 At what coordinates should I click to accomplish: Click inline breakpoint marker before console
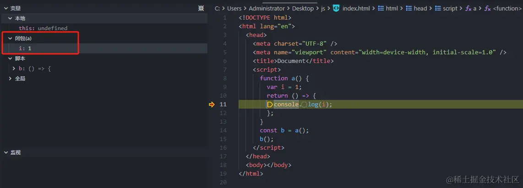pyautogui.click(x=270, y=104)
